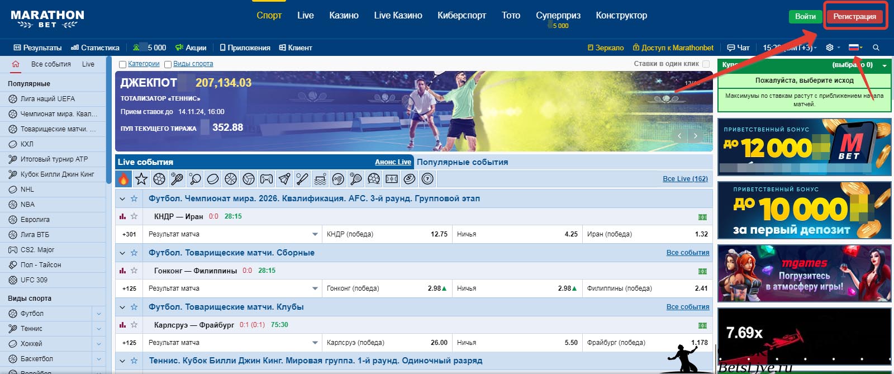Filter live events by volleyball icon
This screenshot has width=894, height=374.
click(x=249, y=179)
